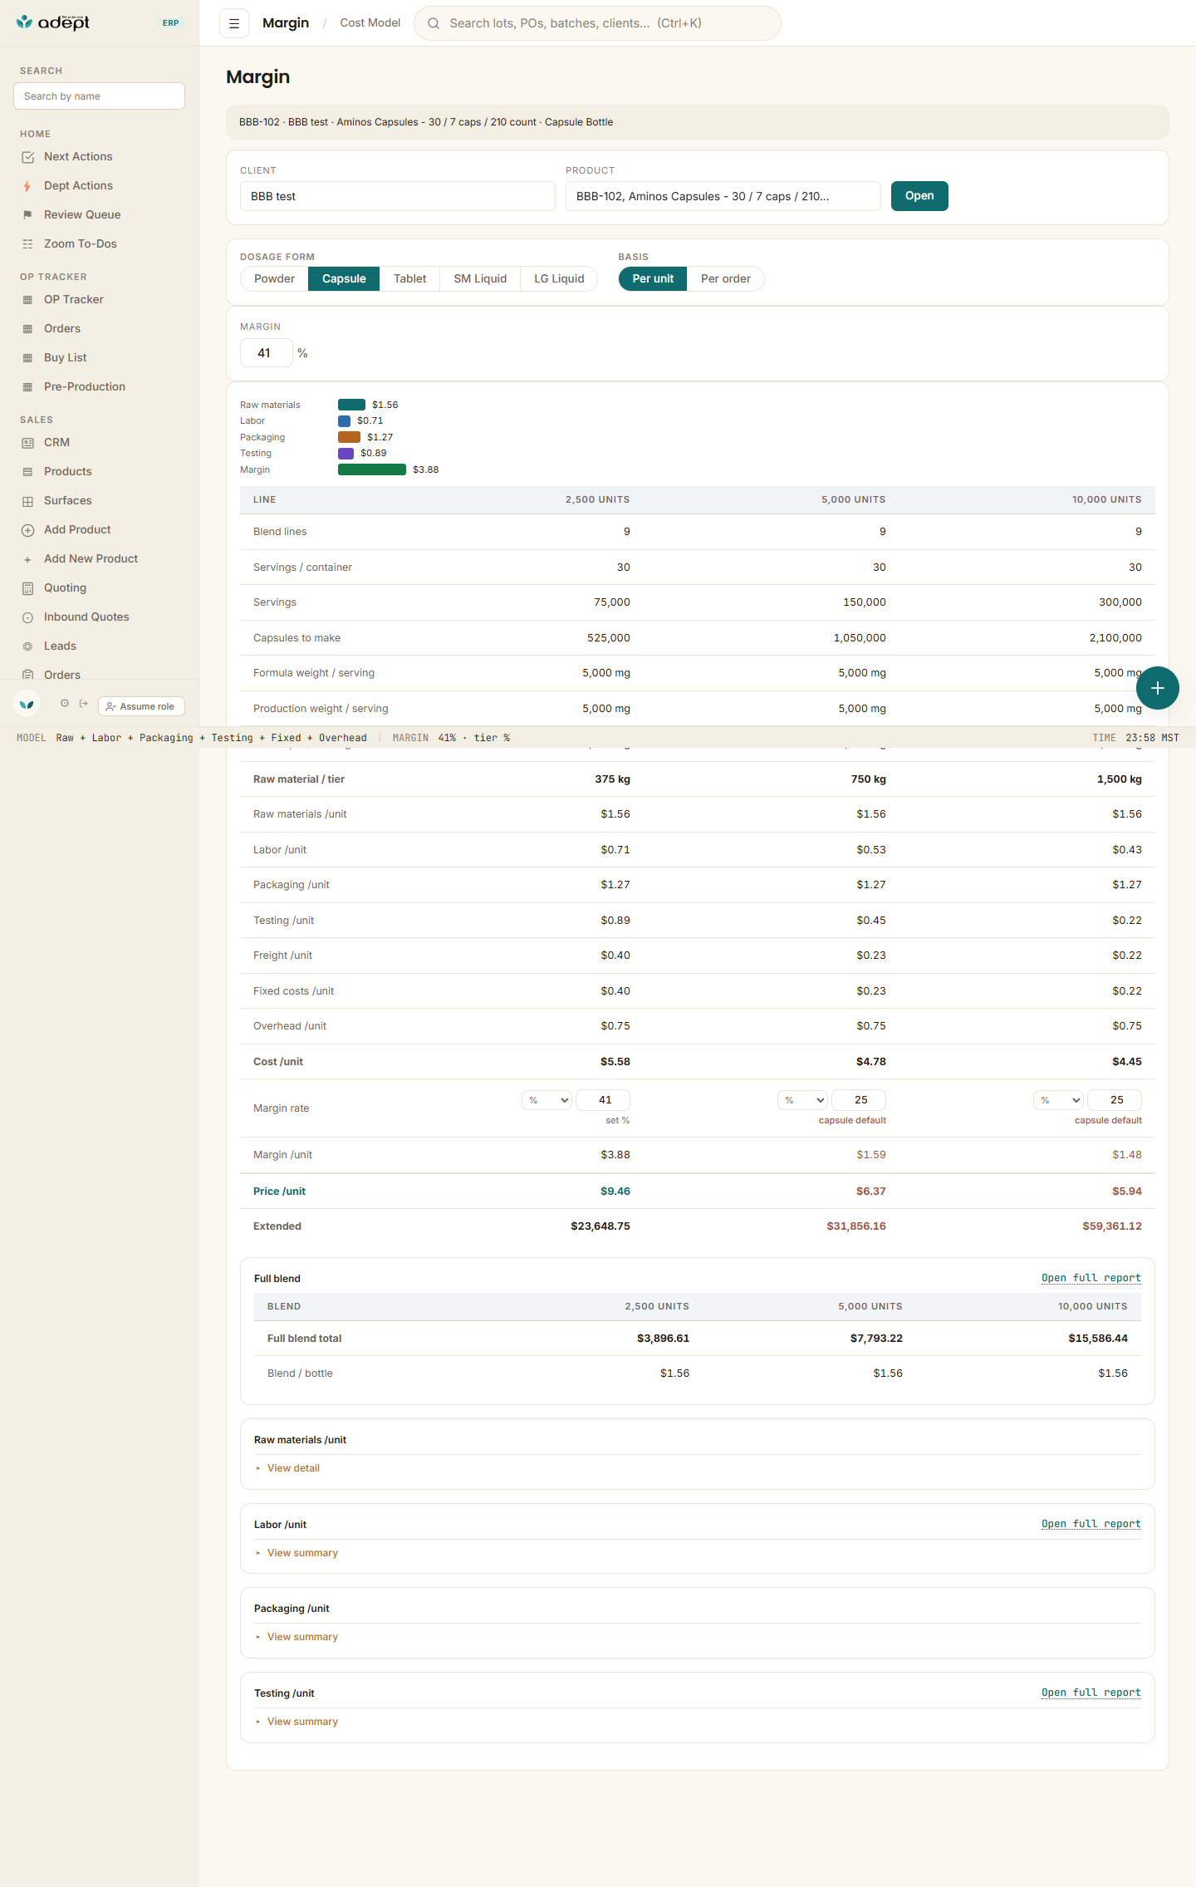
Task: Click the Zoom To-Dos list icon
Action: pyautogui.click(x=27, y=244)
